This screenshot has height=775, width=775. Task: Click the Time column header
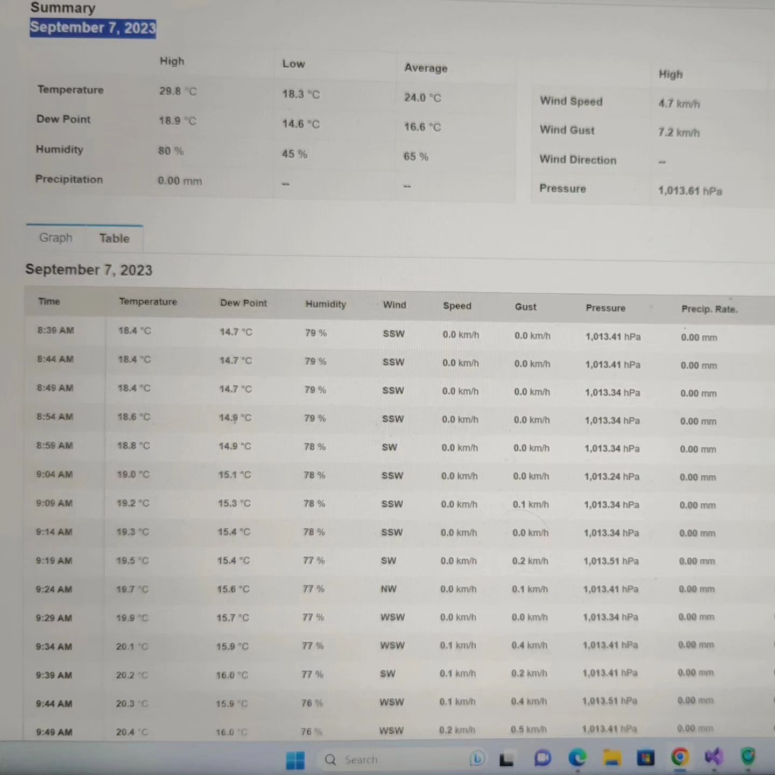[49, 301]
